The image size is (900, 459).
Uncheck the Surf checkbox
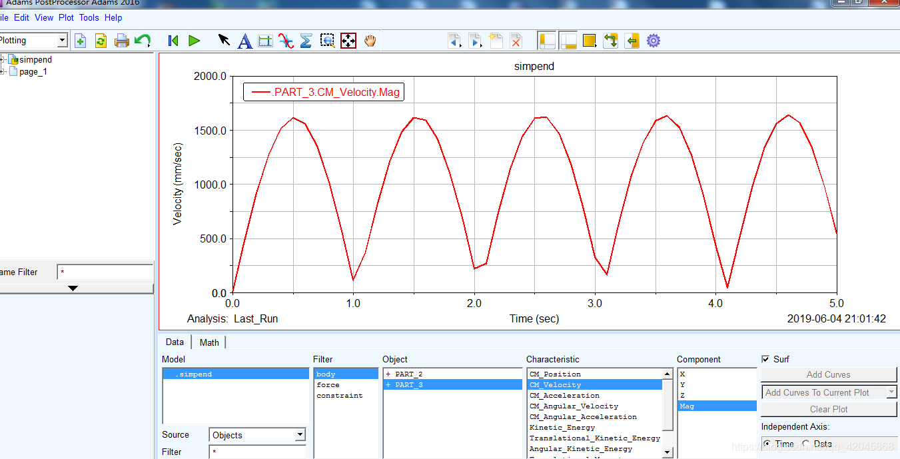point(765,359)
